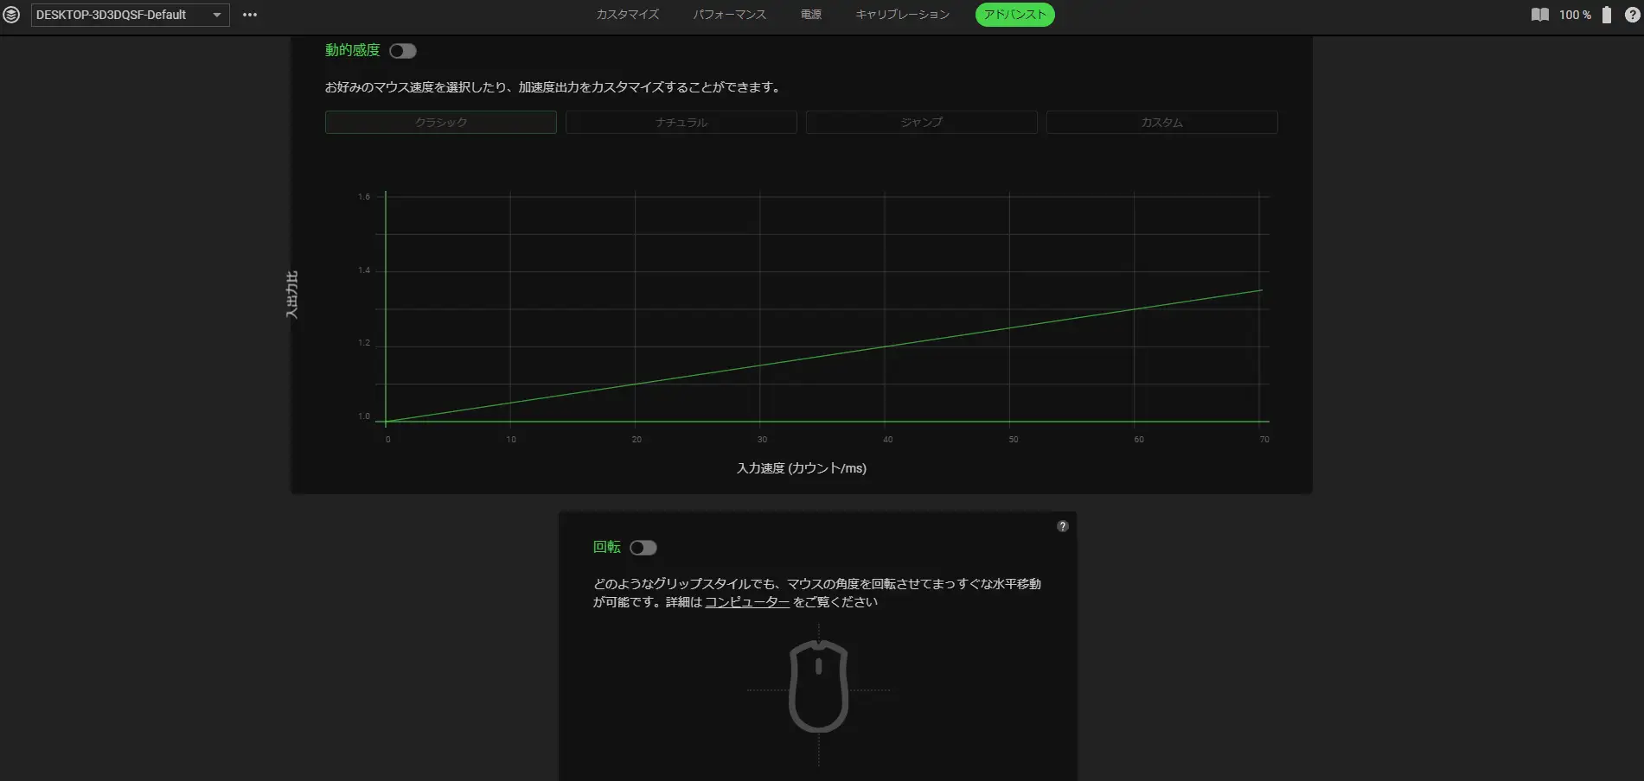Viewport: 1644px width, 781px height.
Task: Select the カスタム preset button
Action: 1161,123
